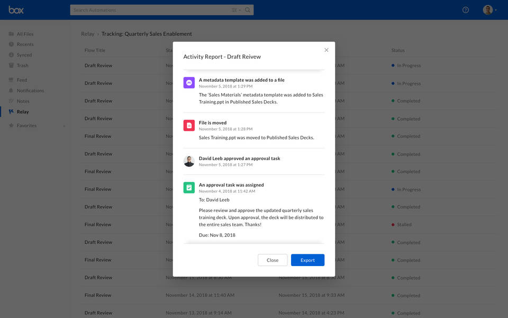Click the purple metadata template icon
Screen dimensions: 508x318
click(189, 83)
